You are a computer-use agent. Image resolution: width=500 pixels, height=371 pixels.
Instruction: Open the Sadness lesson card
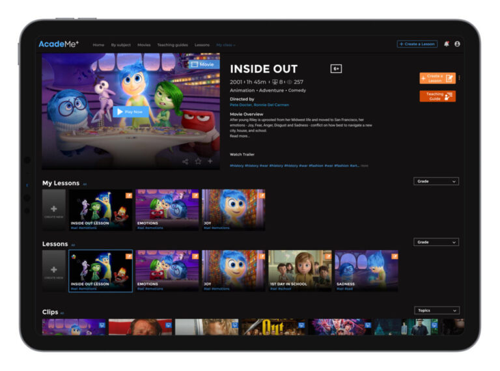coord(367,271)
